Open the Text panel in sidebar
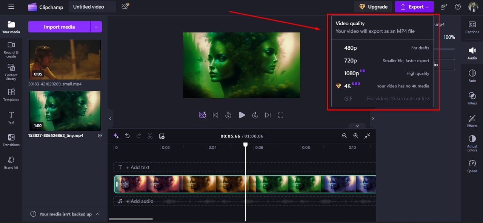Viewport: 483px width, 223px height. (x=11, y=118)
